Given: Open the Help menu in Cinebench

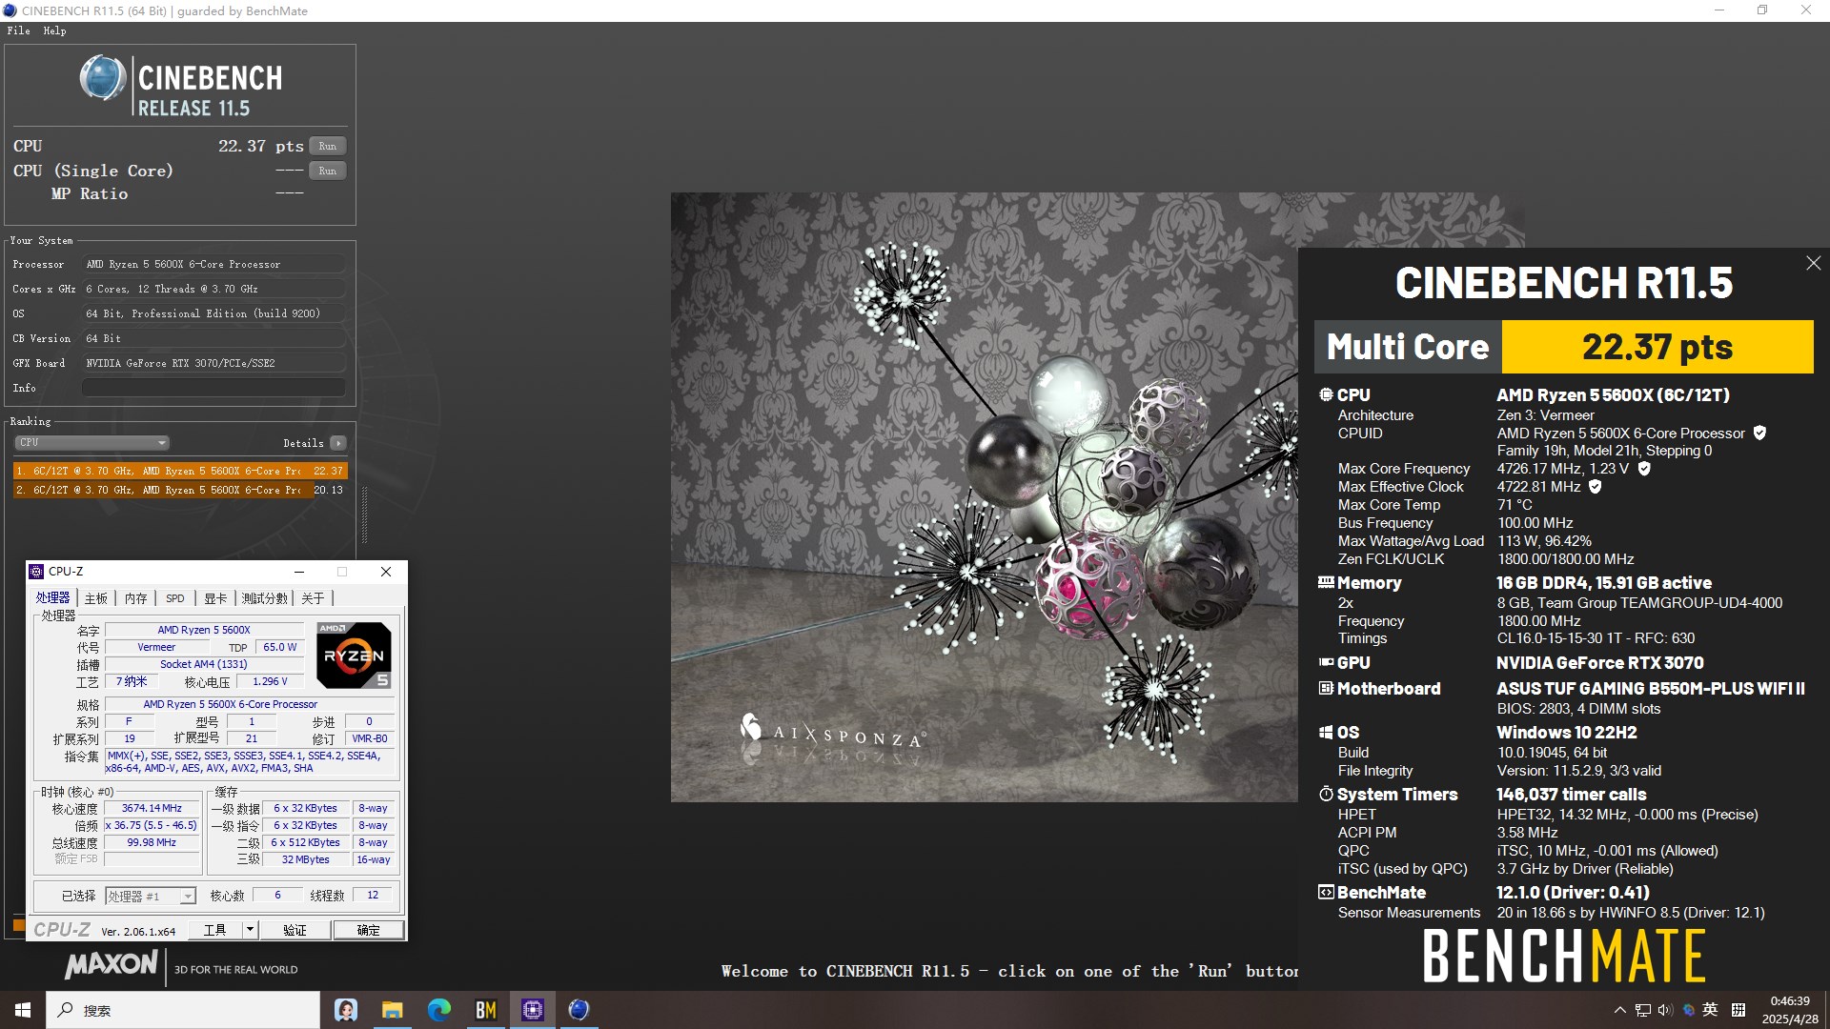Looking at the screenshot, I should [x=54, y=30].
